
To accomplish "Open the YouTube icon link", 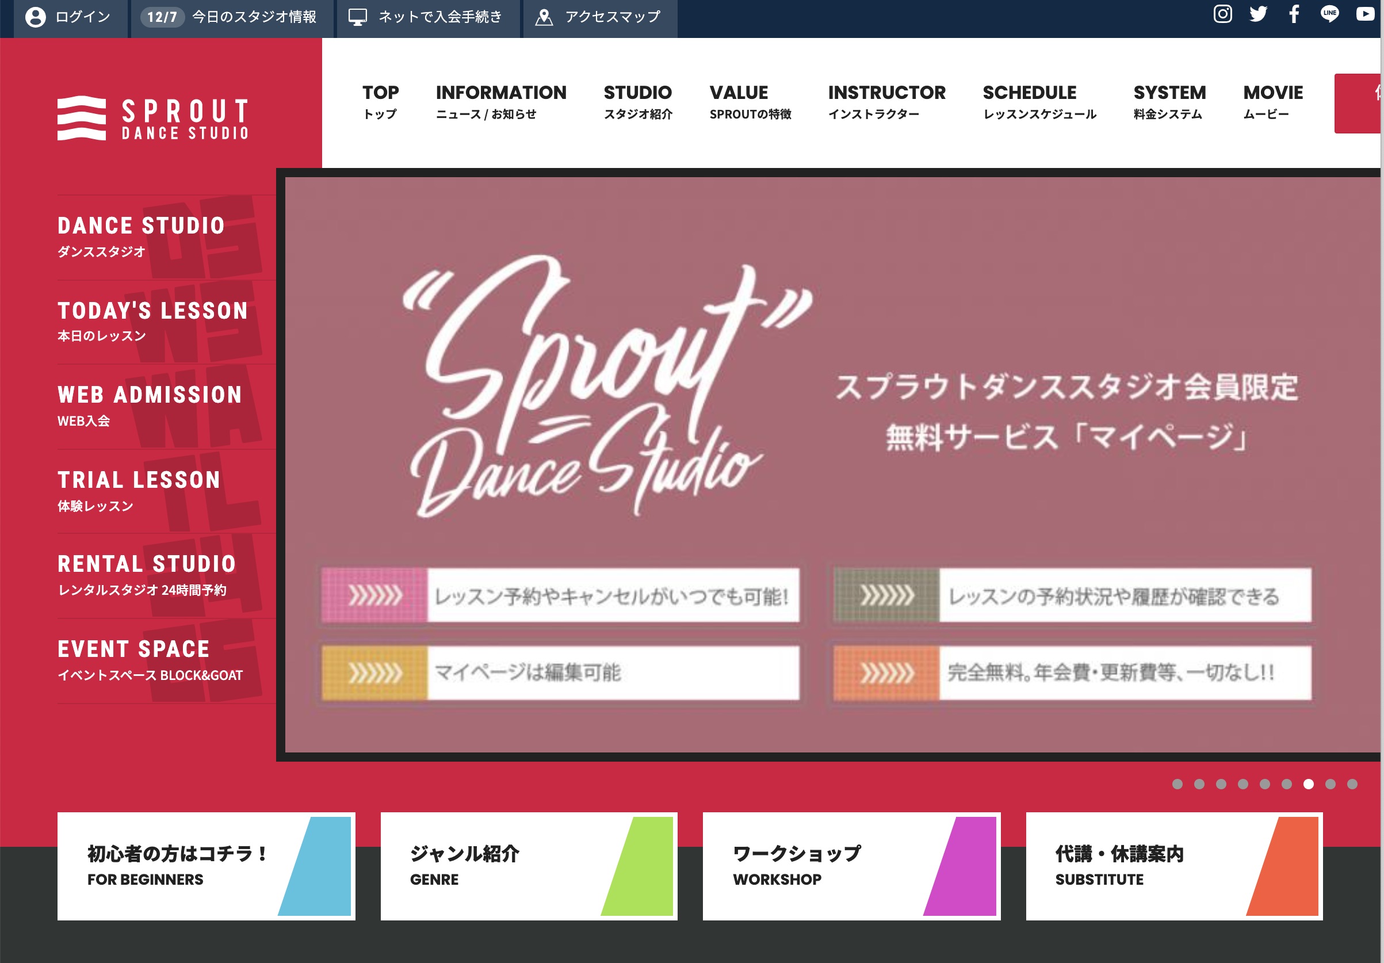I will (1364, 14).
